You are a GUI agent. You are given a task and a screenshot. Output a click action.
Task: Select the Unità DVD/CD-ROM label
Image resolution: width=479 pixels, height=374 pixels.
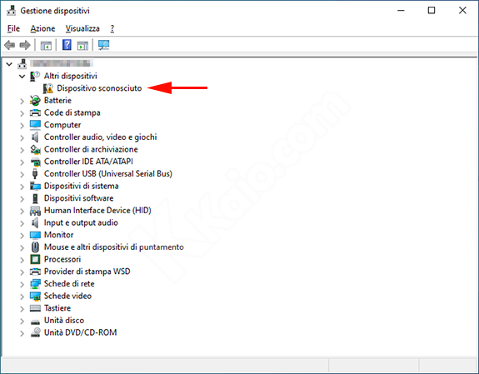tap(80, 332)
